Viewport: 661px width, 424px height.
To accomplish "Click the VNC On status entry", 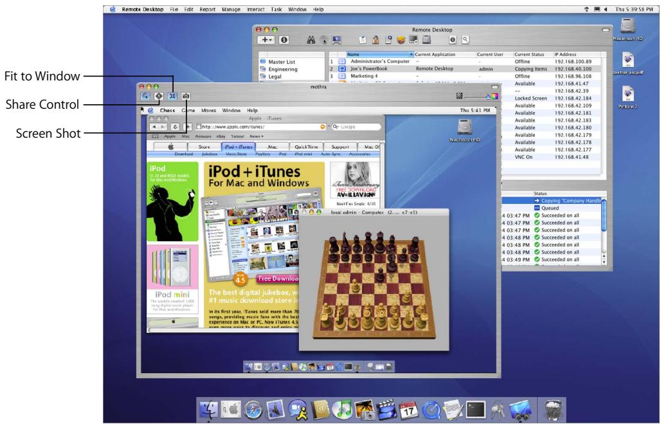I will pos(523,157).
